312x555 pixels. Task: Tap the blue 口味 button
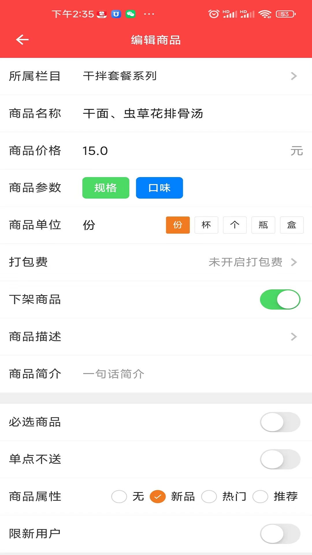point(159,188)
